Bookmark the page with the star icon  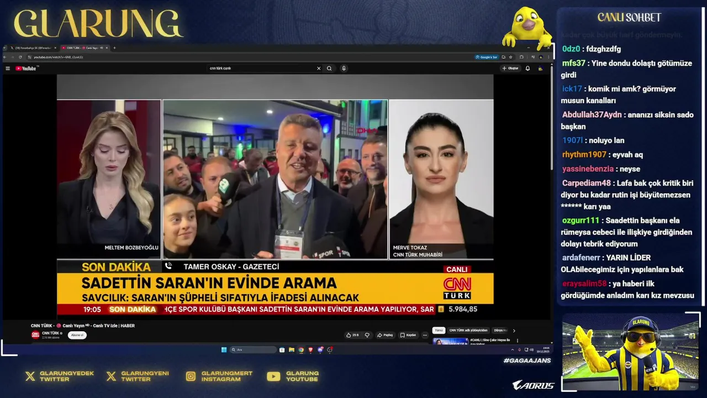tap(511, 57)
